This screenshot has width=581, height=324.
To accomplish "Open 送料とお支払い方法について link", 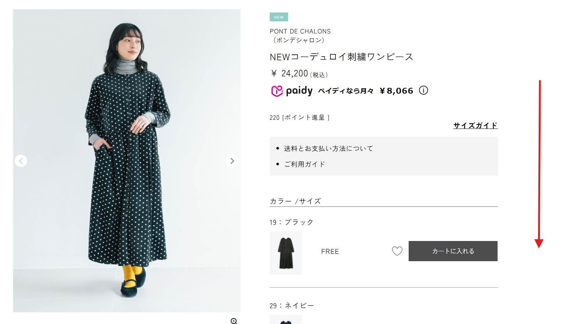I will (329, 148).
